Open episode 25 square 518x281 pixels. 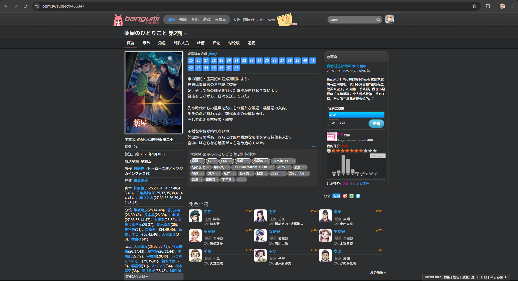pyautogui.click(x=191, y=61)
